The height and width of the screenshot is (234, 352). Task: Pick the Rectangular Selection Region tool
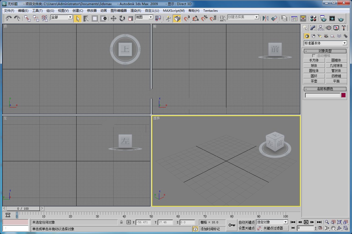[x=95, y=18]
